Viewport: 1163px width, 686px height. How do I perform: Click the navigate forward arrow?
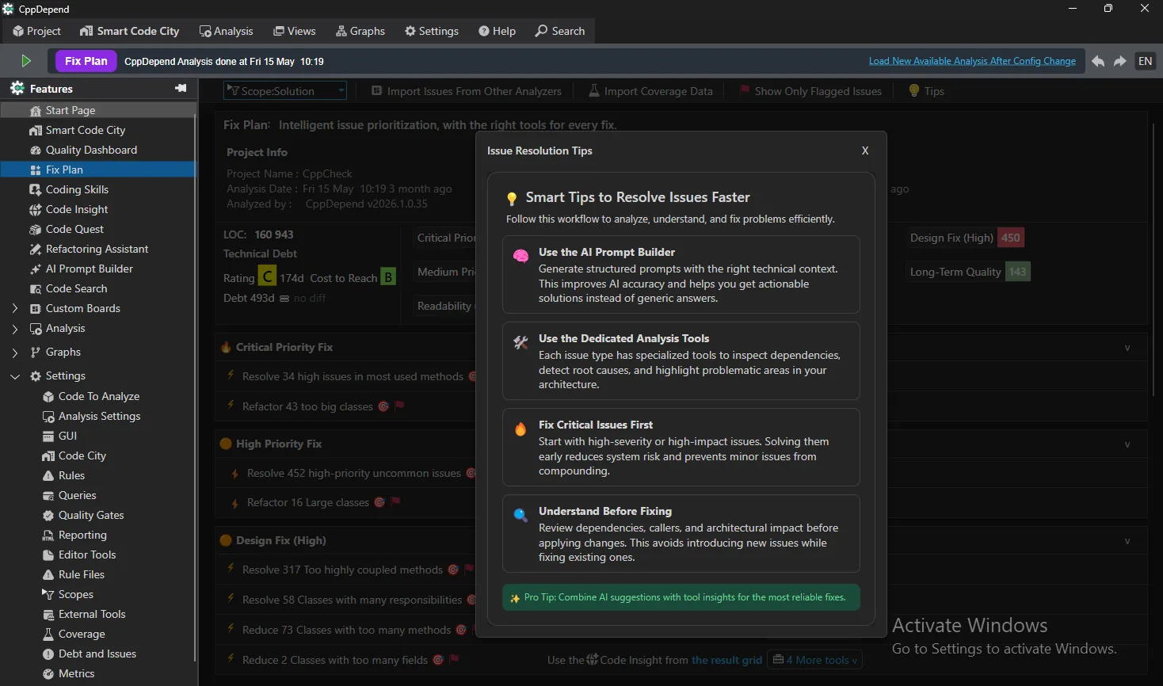click(1120, 61)
